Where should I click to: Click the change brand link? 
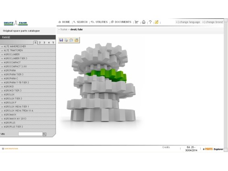point(212,22)
